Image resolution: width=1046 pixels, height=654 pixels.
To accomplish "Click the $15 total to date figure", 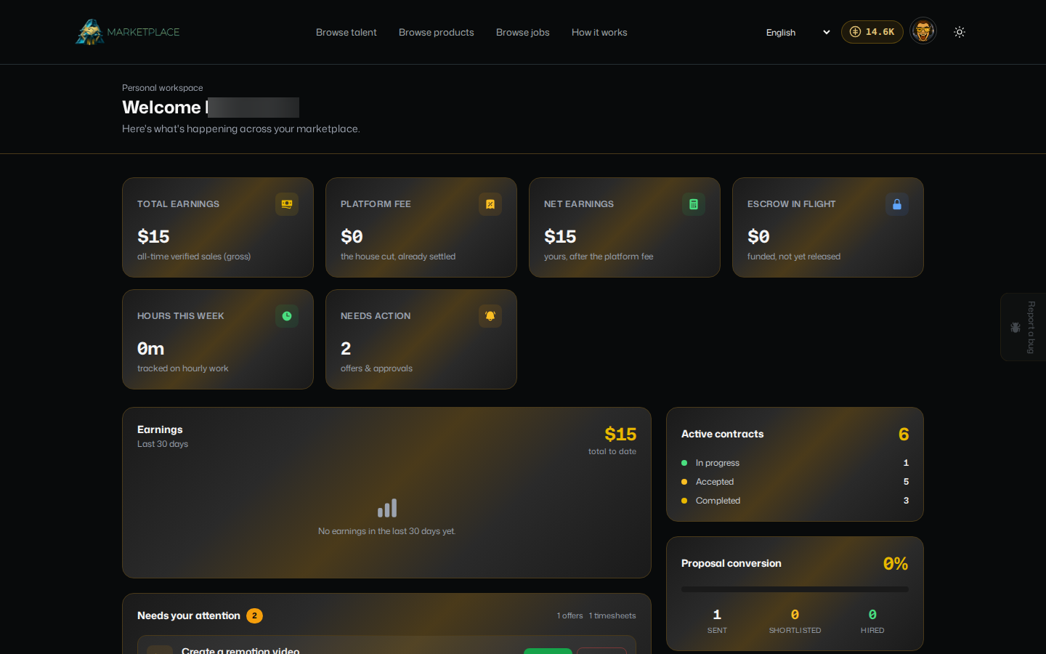I will (x=620, y=434).
